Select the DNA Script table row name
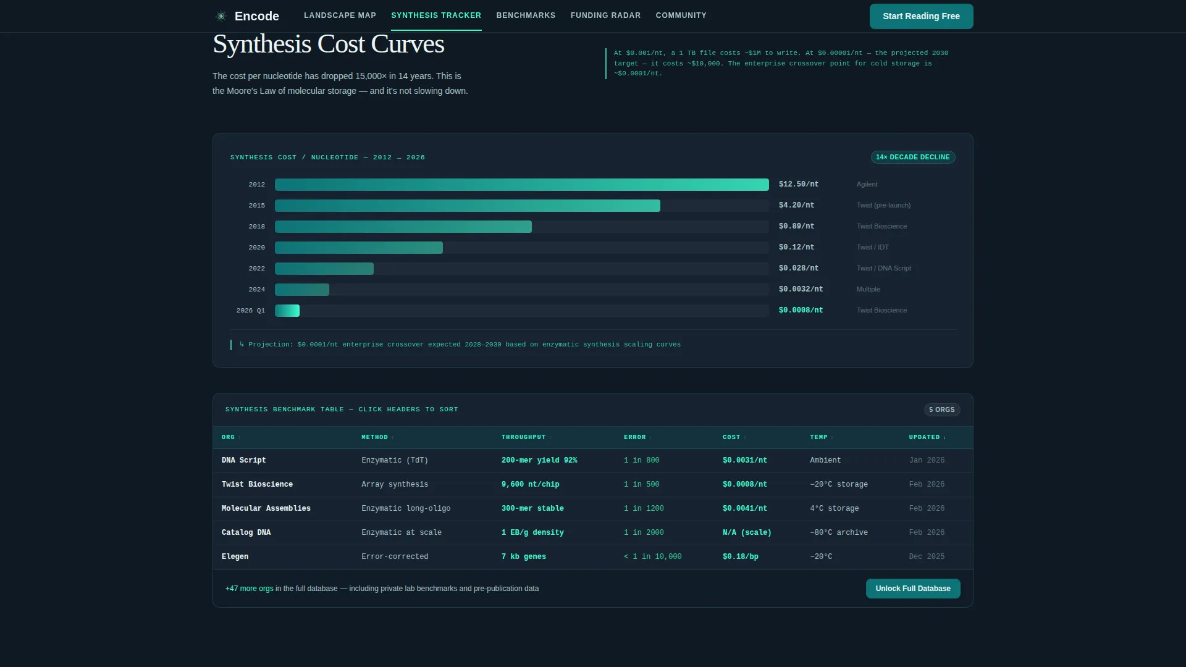The height and width of the screenshot is (667, 1186). [x=243, y=461]
